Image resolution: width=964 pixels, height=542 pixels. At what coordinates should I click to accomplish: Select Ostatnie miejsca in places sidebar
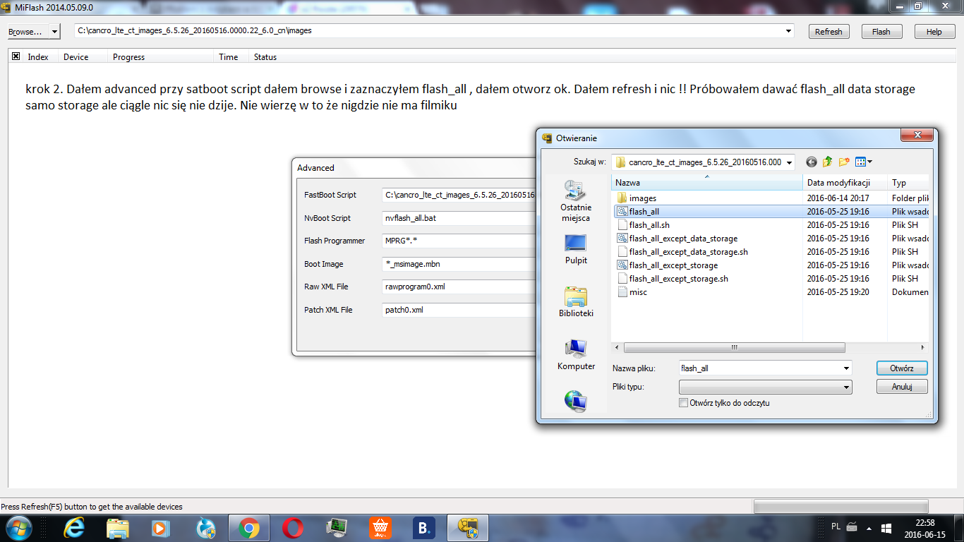click(x=575, y=201)
